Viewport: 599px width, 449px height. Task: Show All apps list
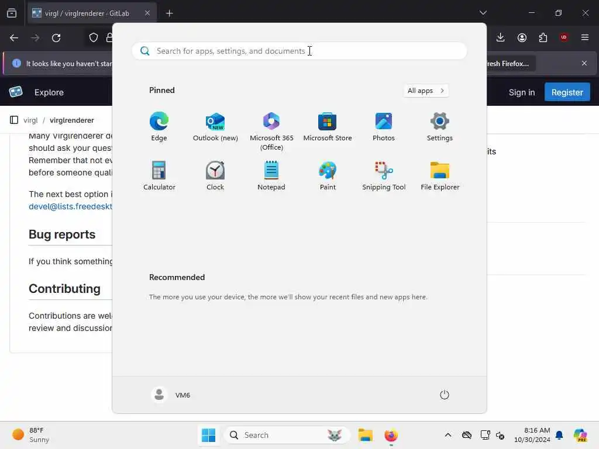(426, 91)
